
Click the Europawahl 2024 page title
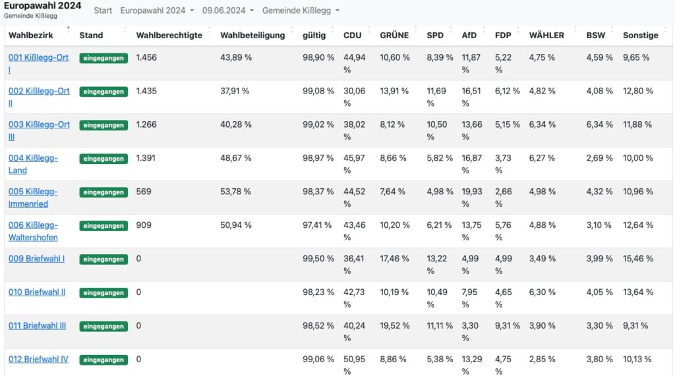click(x=43, y=6)
